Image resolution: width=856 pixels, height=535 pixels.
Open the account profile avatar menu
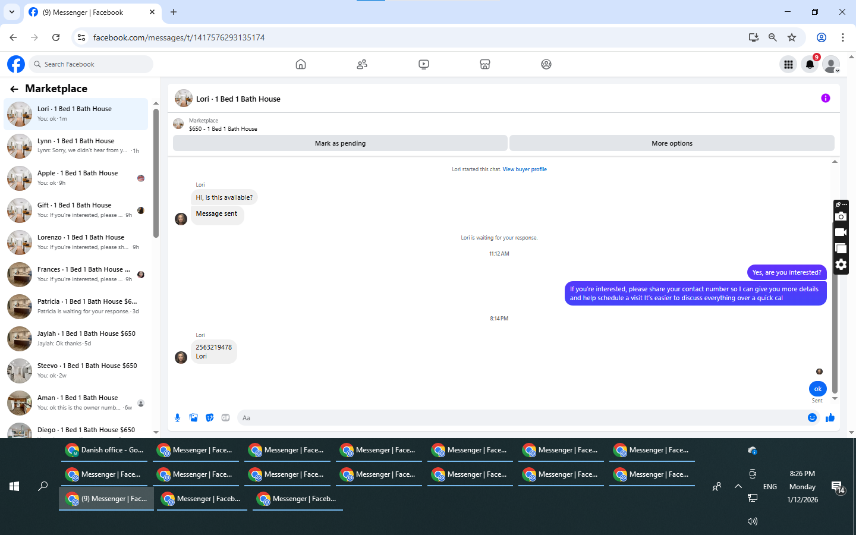click(x=831, y=64)
